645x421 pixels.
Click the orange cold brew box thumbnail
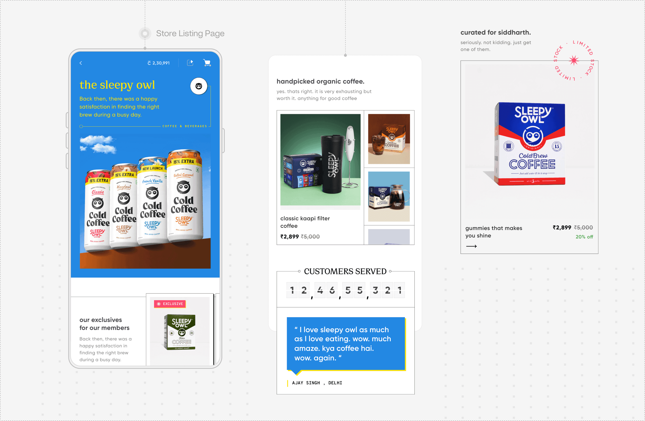tap(389, 139)
